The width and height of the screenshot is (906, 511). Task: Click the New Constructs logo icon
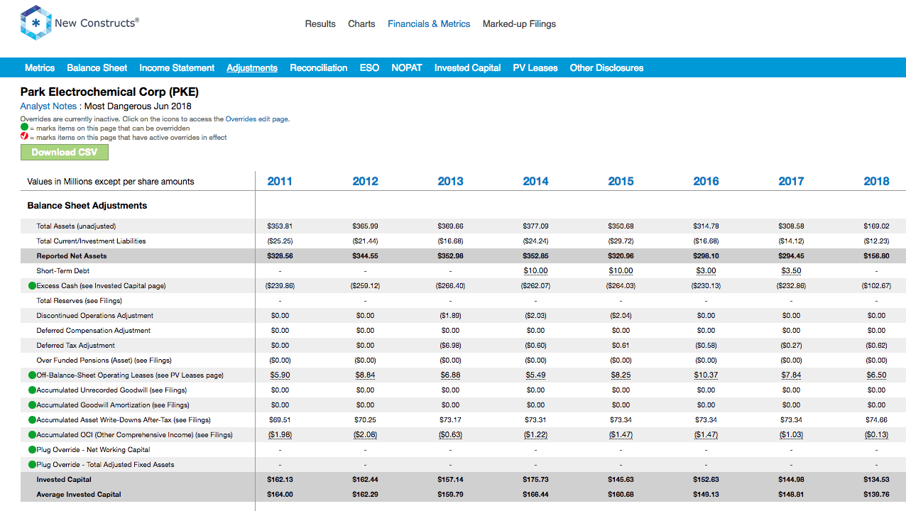point(35,23)
